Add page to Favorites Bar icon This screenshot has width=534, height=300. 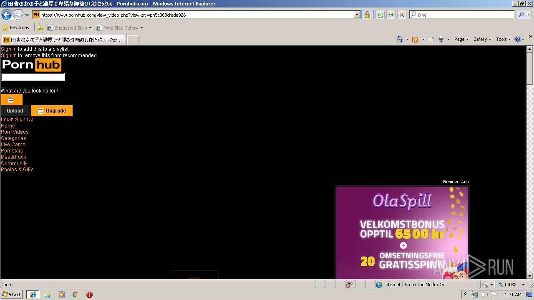tap(40, 28)
